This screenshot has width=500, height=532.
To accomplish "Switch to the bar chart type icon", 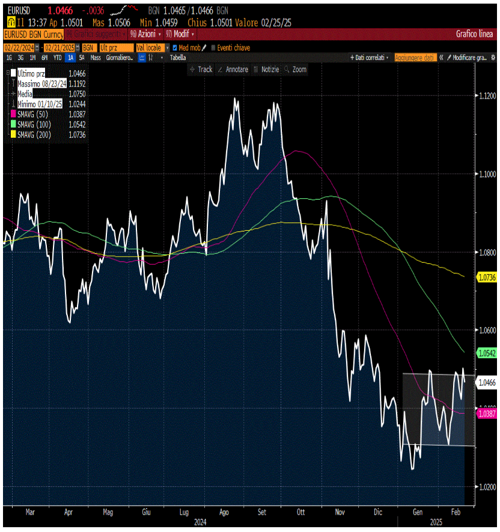I will (150, 58).
